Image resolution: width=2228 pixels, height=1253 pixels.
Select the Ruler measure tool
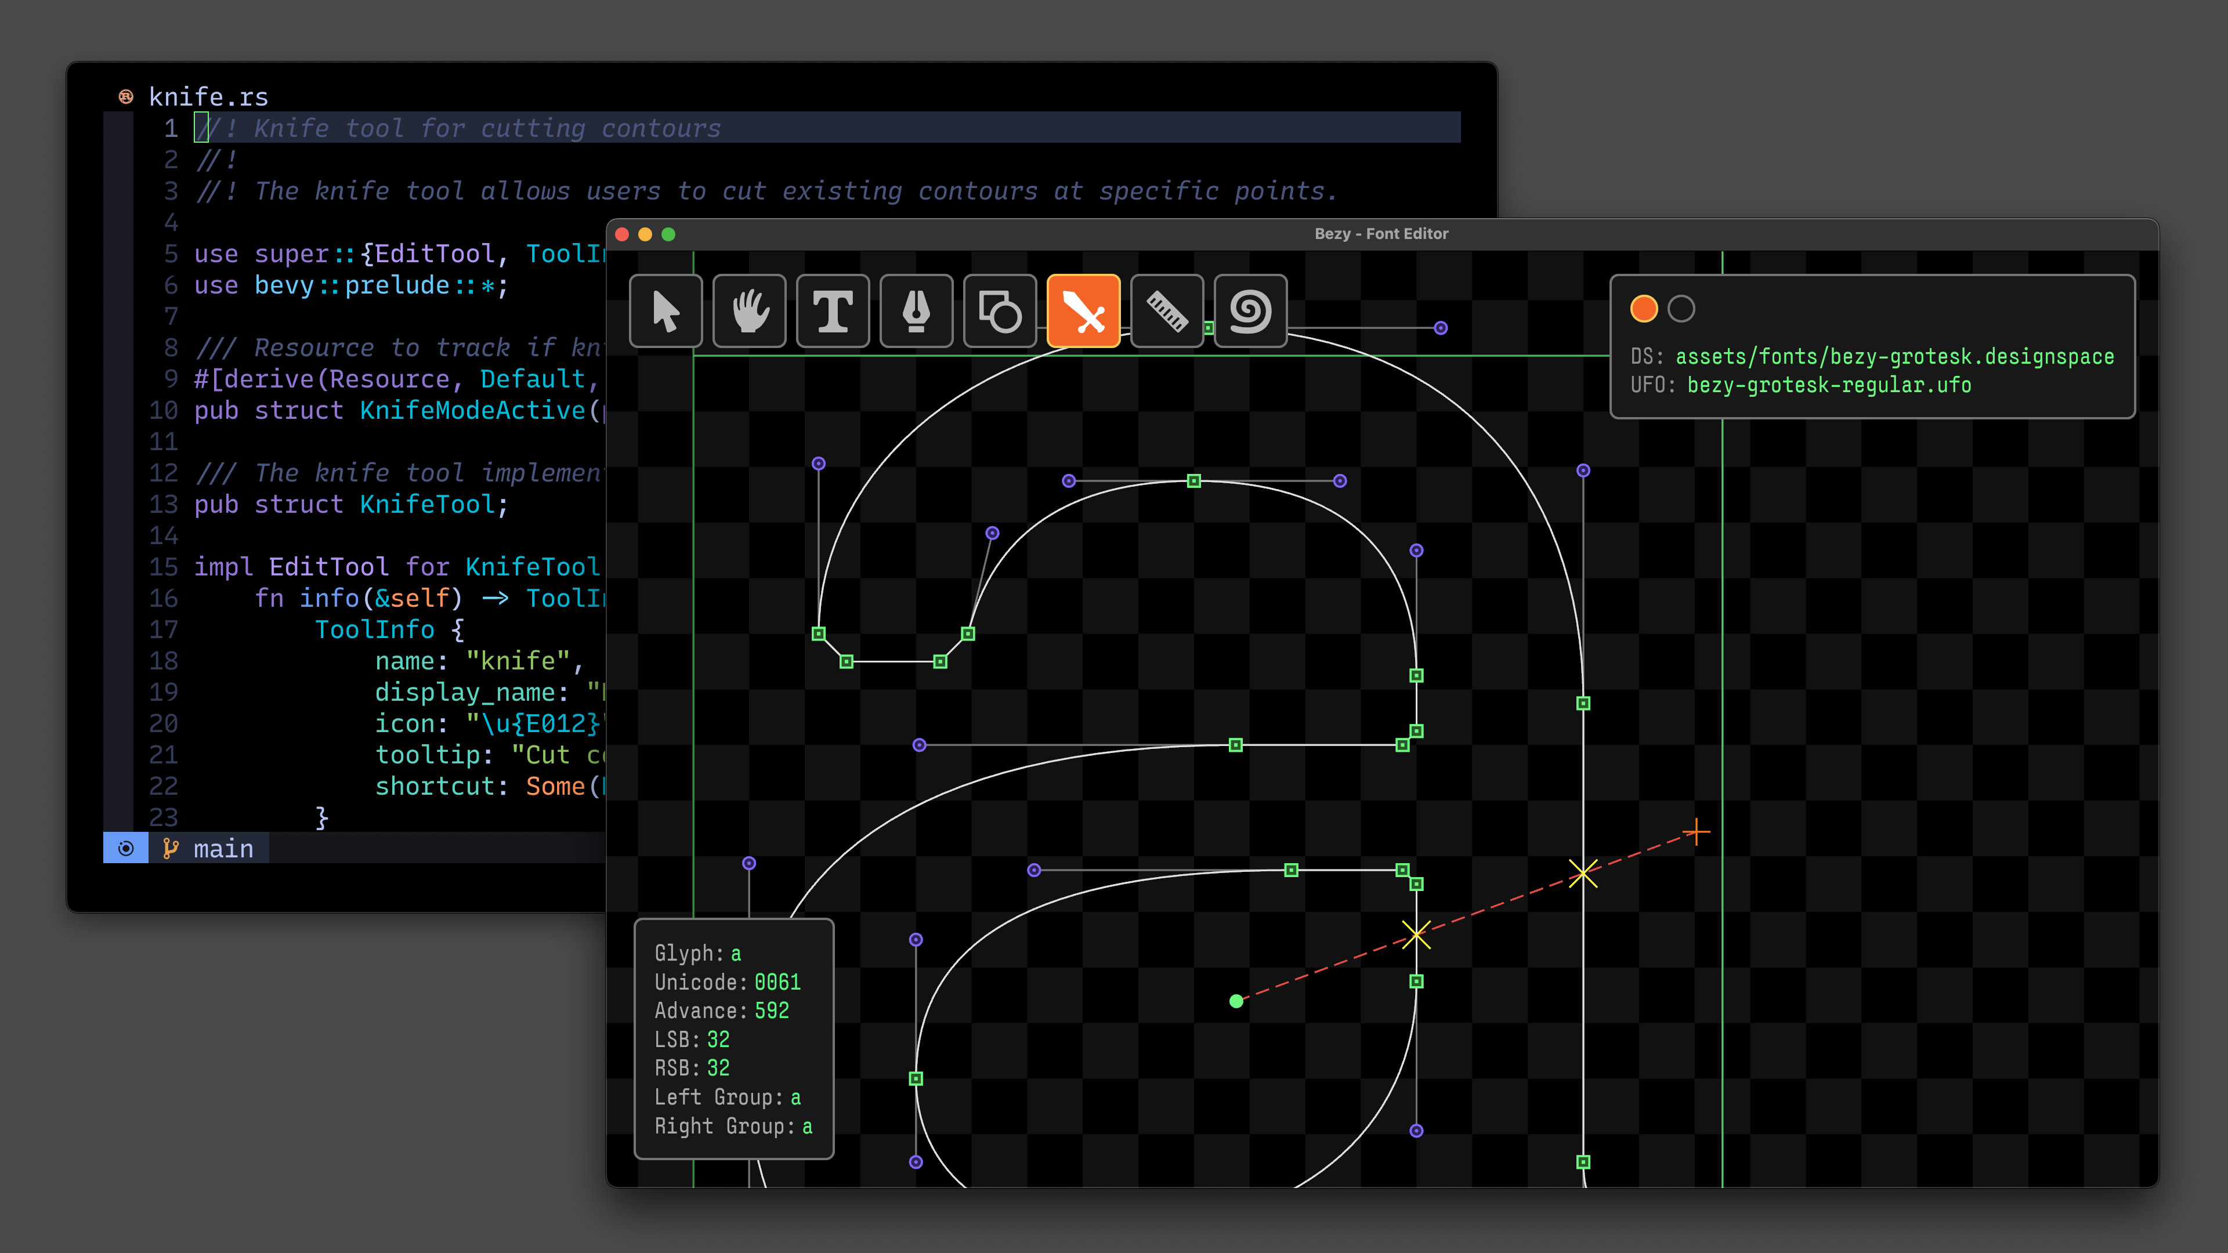[x=1167, y=312]
